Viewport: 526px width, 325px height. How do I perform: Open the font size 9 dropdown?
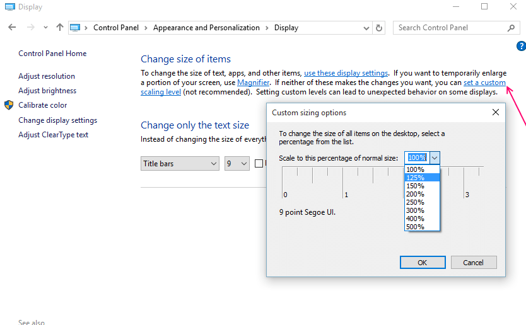pos(237,164)
